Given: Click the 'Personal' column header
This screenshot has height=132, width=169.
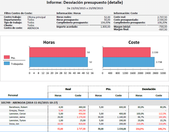Looking at the screenshot, I should 13,95.
